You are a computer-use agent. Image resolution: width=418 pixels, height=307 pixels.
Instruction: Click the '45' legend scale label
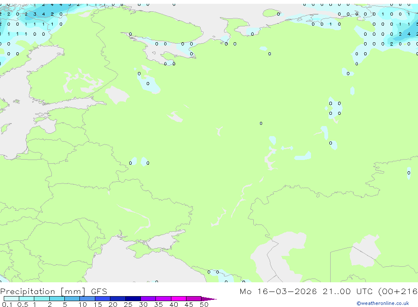[189, 304]
